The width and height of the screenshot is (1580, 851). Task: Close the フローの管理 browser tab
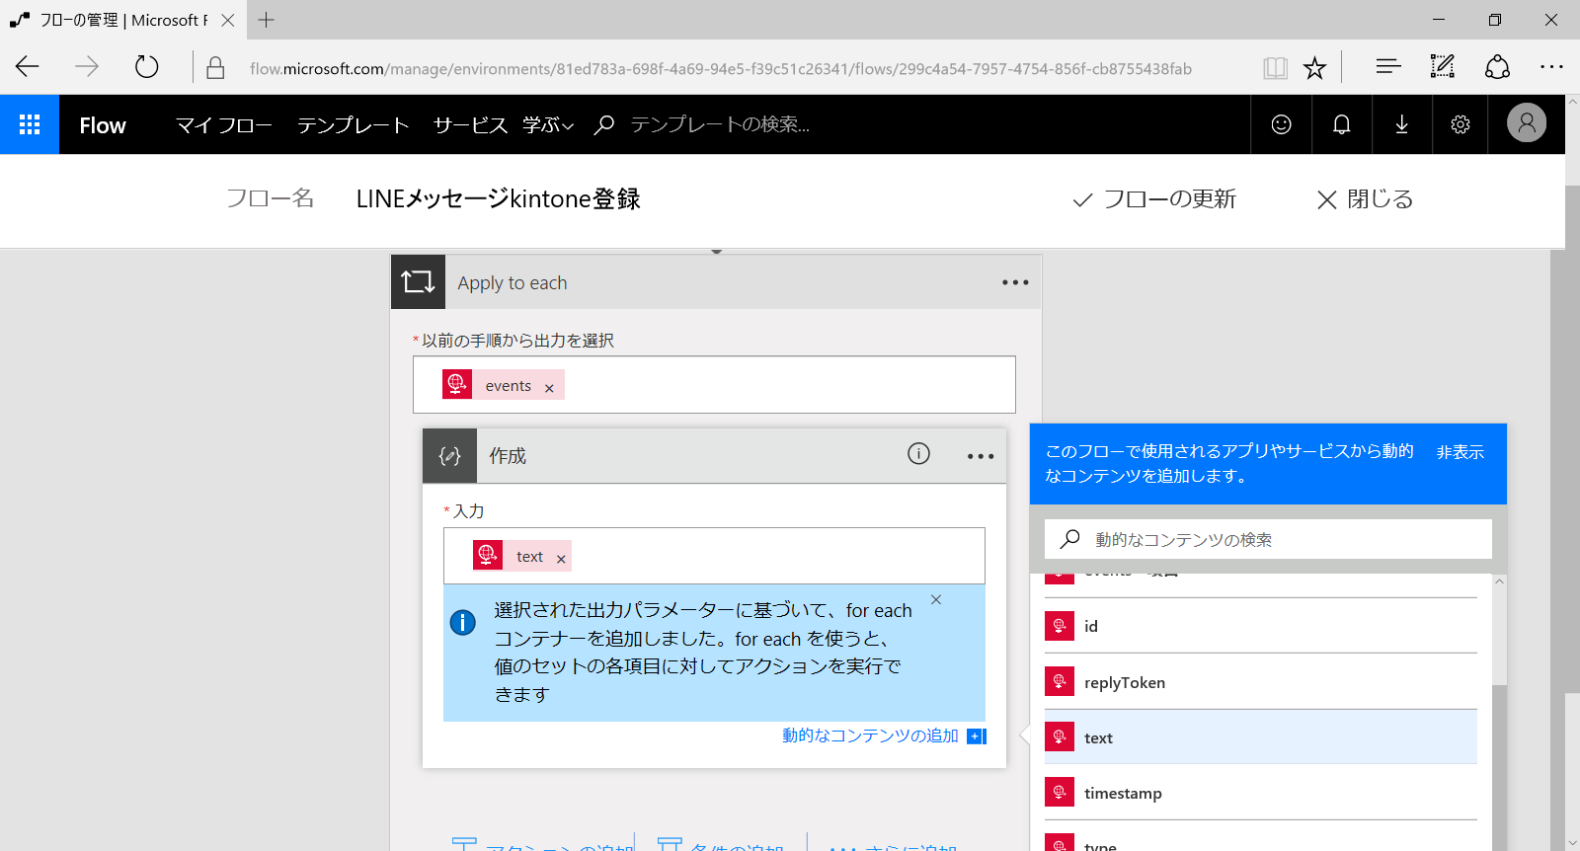pos(228,20)
